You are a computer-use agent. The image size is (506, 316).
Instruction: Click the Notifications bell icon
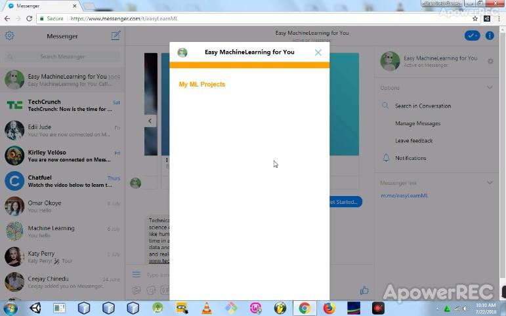click(386, 158)
